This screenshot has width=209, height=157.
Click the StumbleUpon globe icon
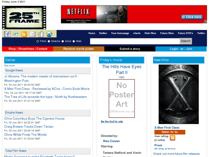click(x=49, y=34)
